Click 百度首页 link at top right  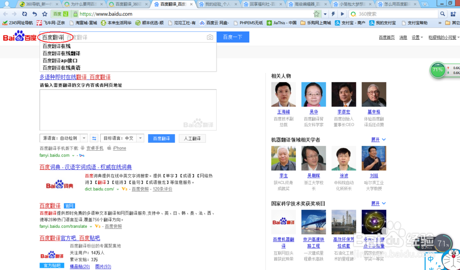386,38
